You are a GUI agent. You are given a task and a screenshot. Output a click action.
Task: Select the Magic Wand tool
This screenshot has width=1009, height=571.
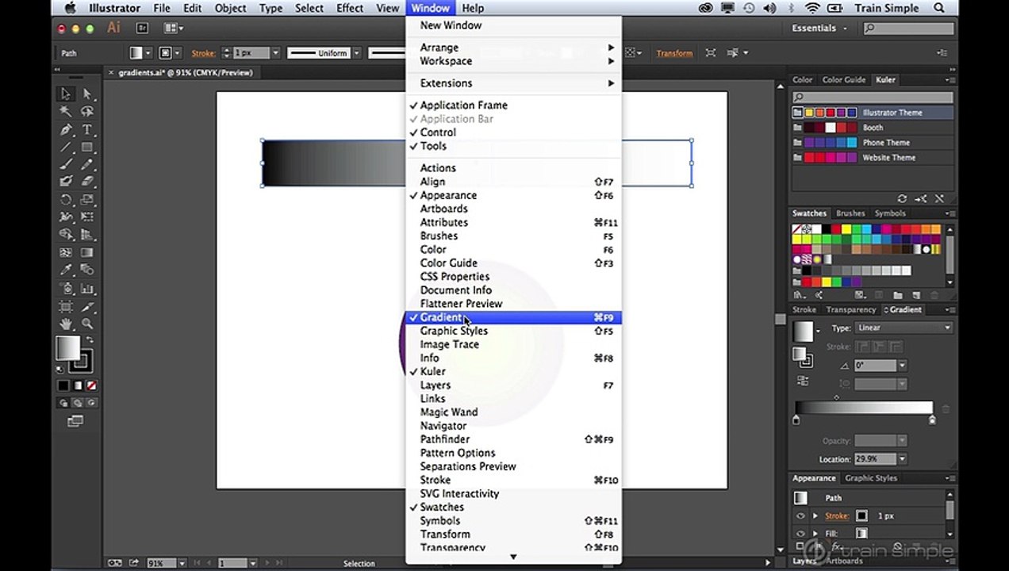[x=67, y=112]
